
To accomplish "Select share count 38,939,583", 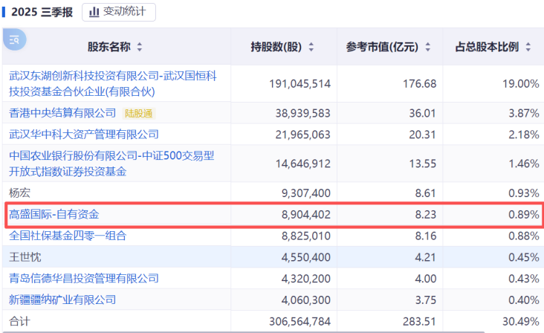I will (x=303, y=113).
